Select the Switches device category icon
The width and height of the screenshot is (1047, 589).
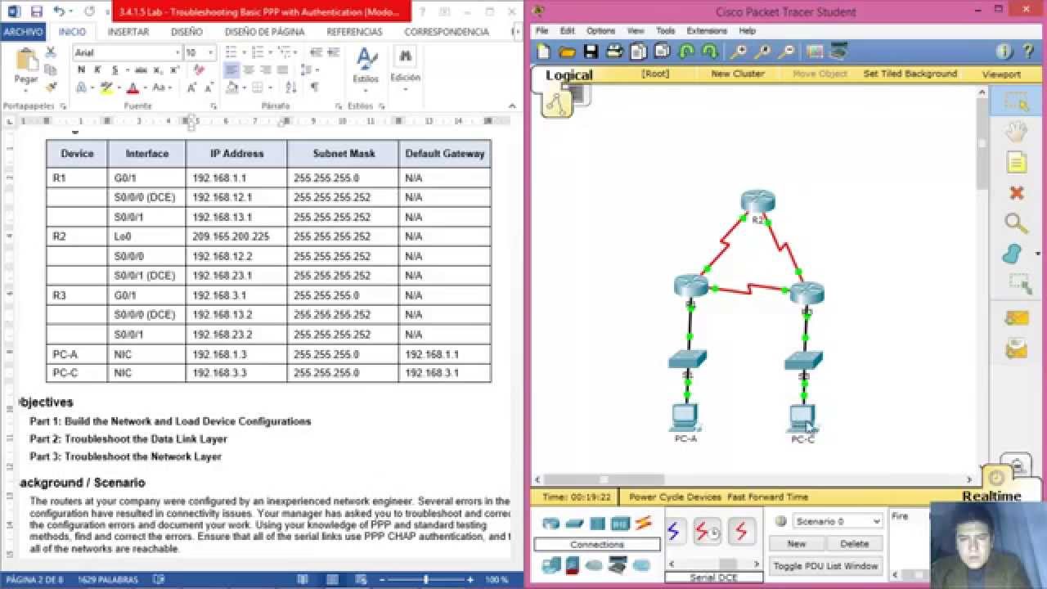(574, 524)
